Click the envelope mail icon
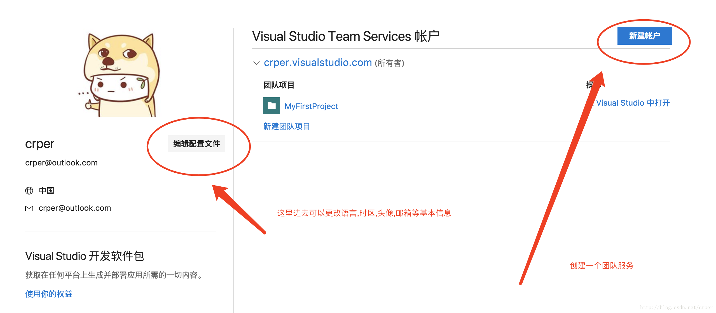 tap(29, 208)
